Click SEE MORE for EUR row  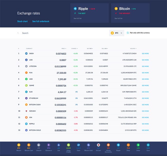(145, 92)
